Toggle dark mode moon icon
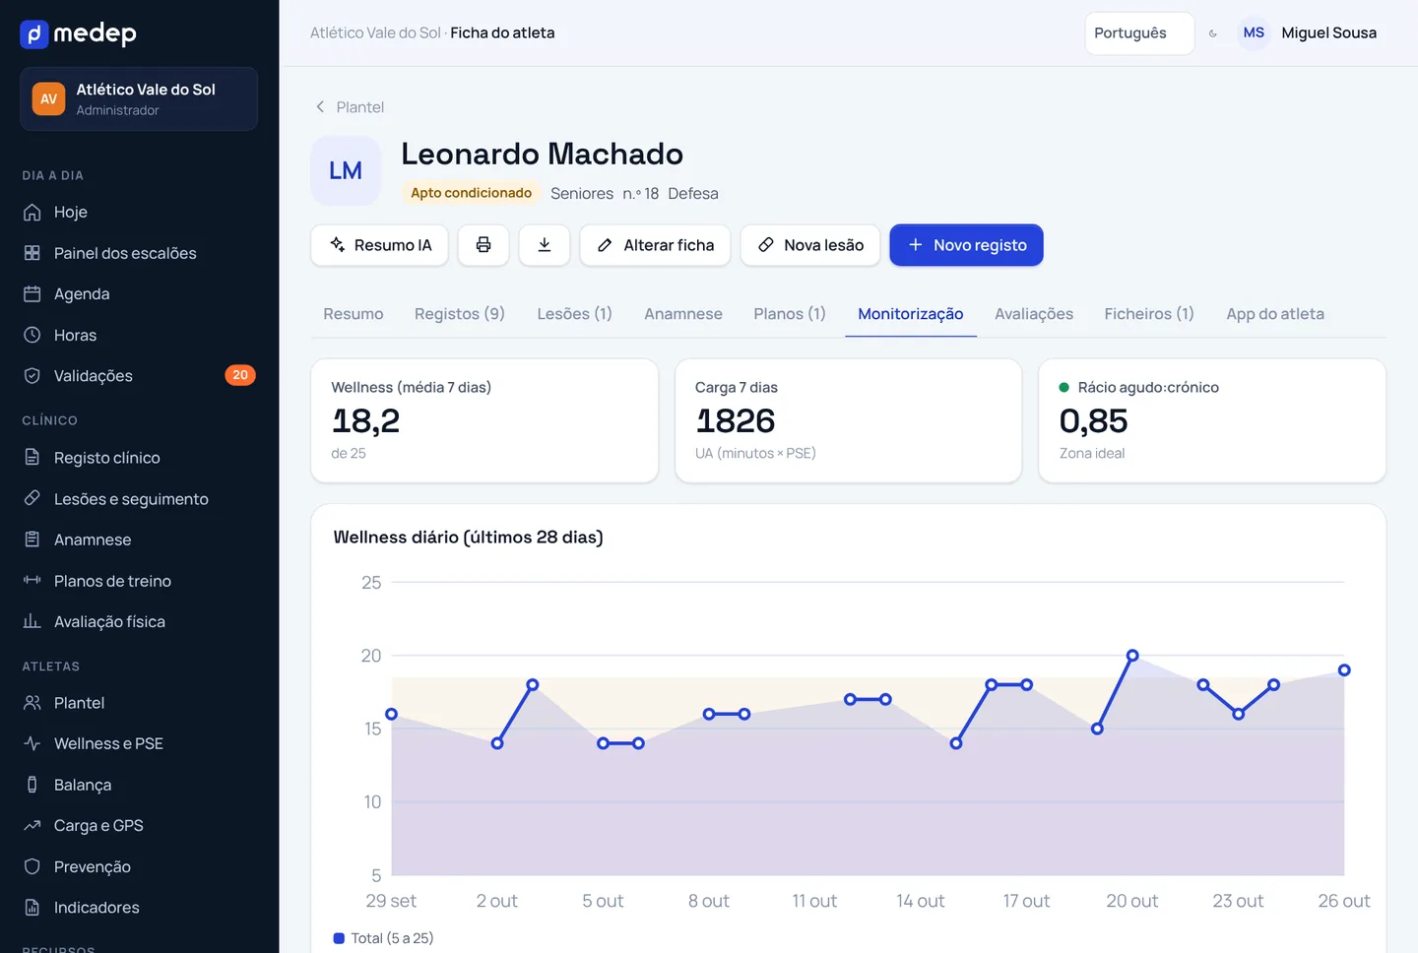The height and width of the screenshot is (953, 1418). coord(1213,33)
